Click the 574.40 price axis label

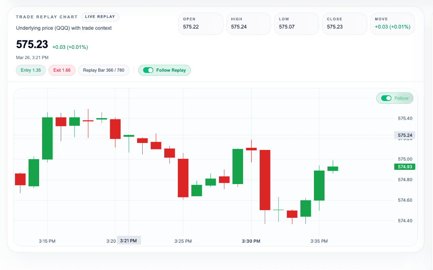click(405, 220)
